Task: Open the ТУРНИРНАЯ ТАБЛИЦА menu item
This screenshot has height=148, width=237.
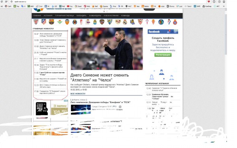Action: coord(64,15)
